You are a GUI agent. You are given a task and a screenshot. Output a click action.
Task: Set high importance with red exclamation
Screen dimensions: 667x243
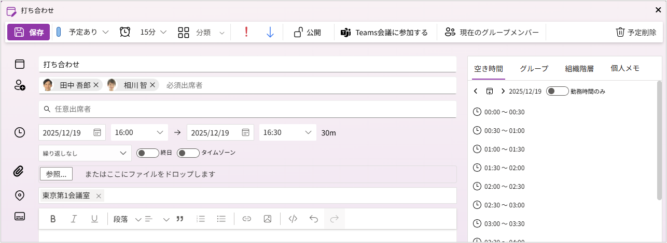pyautogui.click(x=246, y=32)
